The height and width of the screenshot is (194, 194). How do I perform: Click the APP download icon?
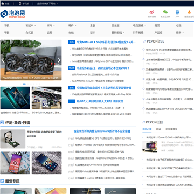177,12
